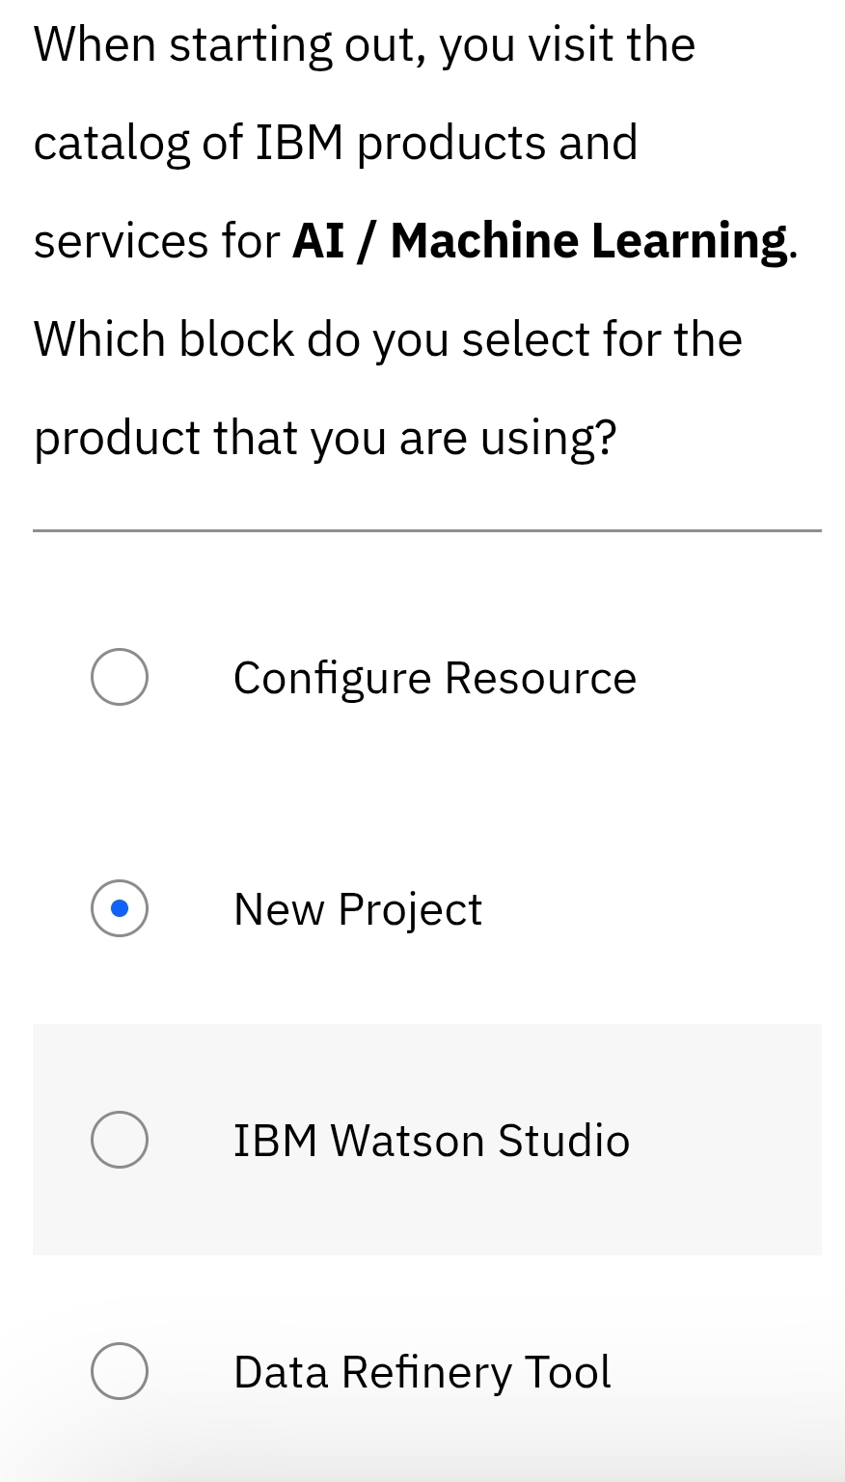Image resolution: width=845 pixels, height=1482 pixels.
Task: Click the "When starting out" question line
Action: coord(364,45)
